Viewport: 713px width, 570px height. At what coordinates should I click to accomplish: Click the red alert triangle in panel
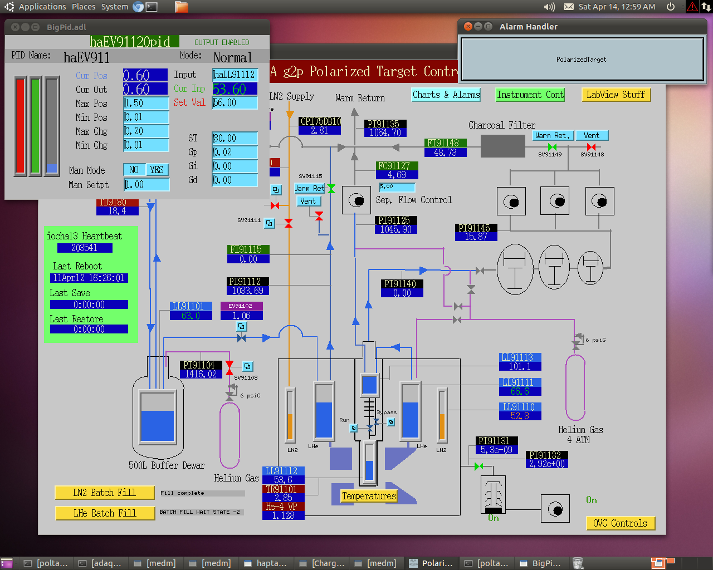coord(692,7)
